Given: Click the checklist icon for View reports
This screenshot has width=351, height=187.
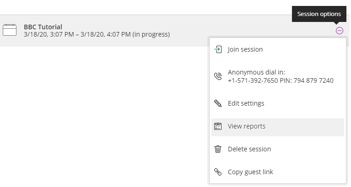Looking at the screenshot, I should point(218,126).
